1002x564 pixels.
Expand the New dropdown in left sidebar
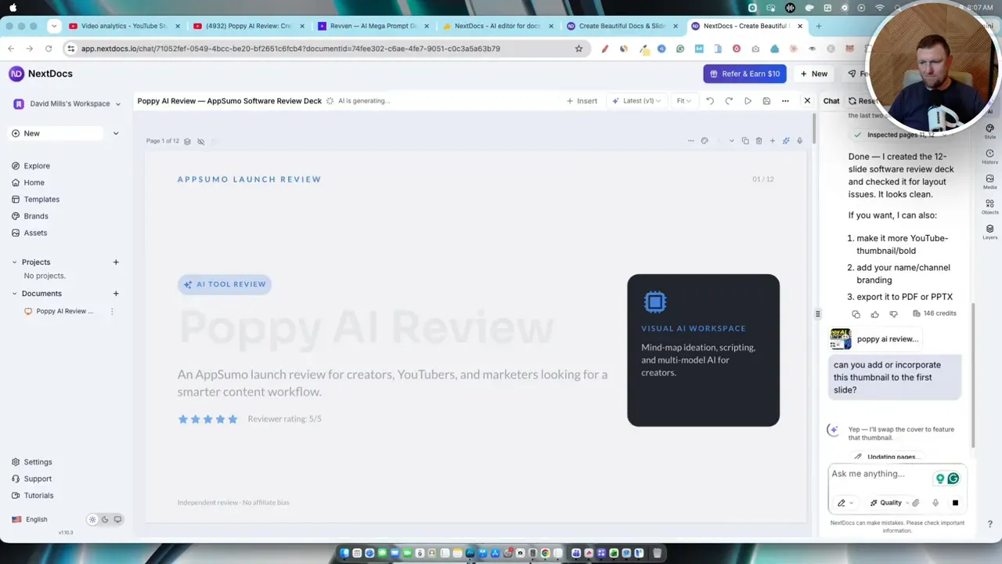click(x=116, y=133)
